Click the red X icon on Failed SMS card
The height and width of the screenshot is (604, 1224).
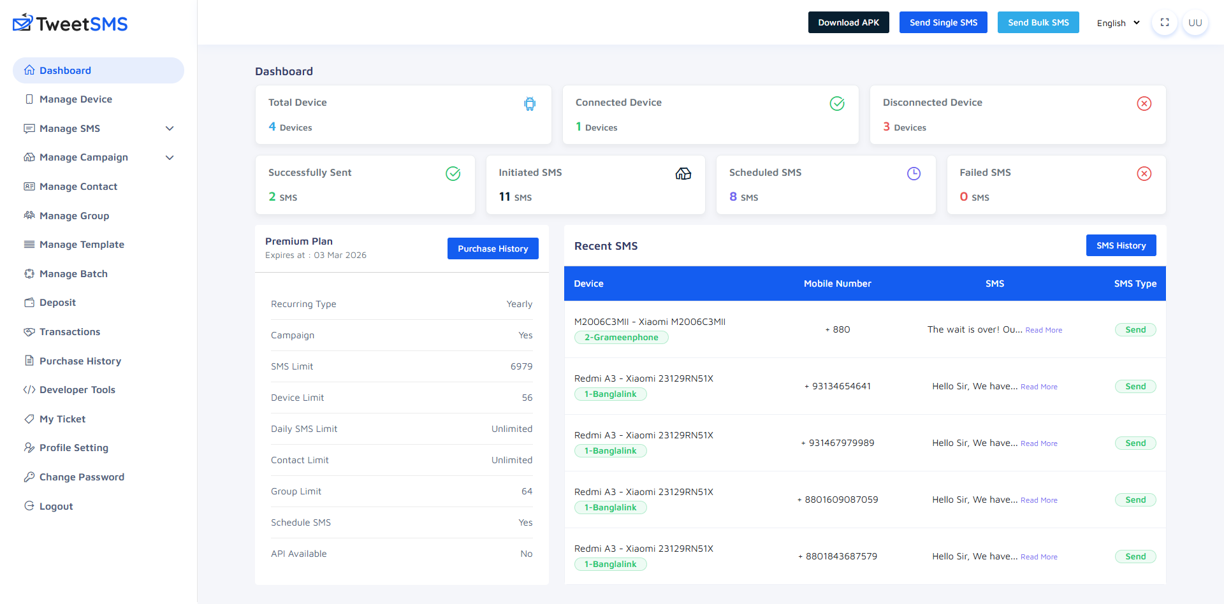pyautogui.click(x=1144, y=173)
